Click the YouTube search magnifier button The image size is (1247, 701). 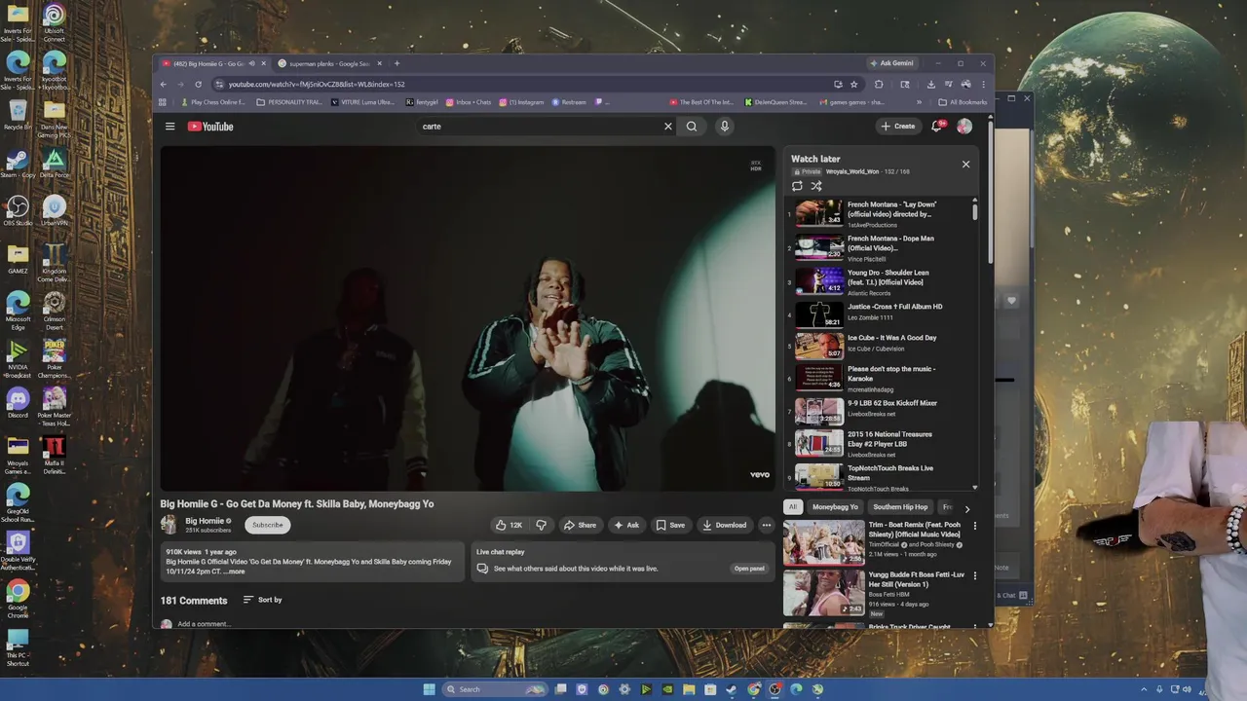coord(692,127)
